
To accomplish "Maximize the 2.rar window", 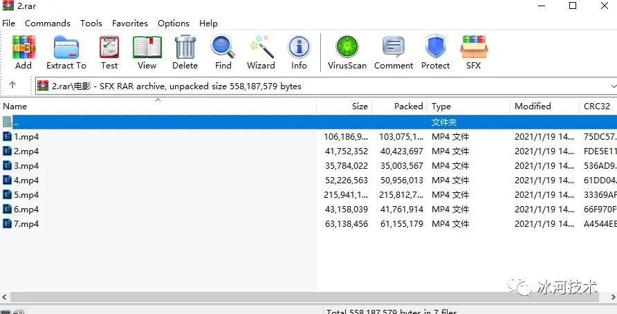I will pyautogui.click(x=573, y=6).
